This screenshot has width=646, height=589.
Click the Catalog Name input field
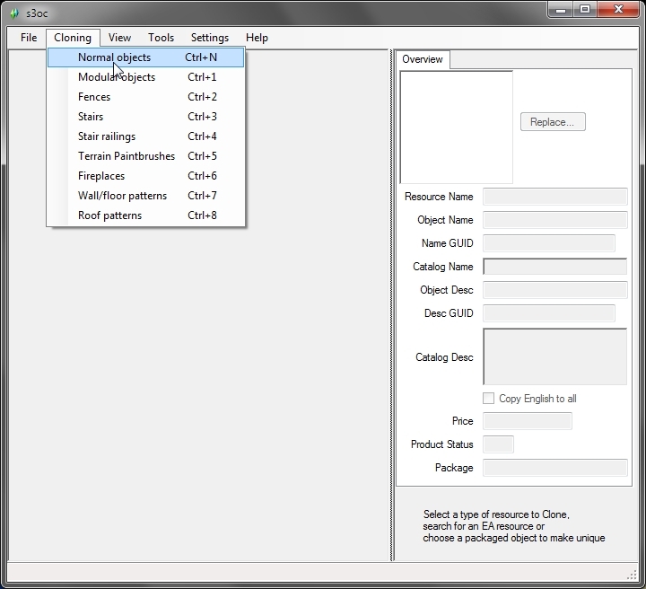(554, 267)
